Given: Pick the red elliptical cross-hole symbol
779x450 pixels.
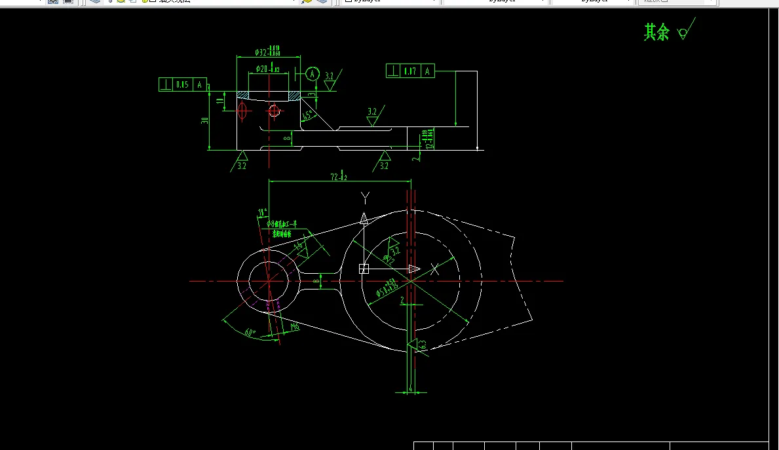Looking at the screenshot, I should click(x=242, y=111).
